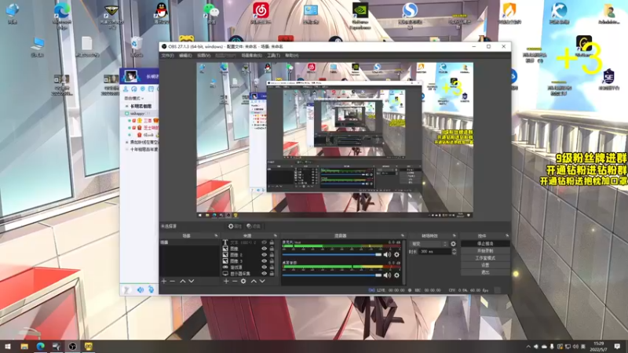This screenshot has width=628, height=353.
Task: Open NetEase Cloud Music desktop icon
Action: point(261,12)
